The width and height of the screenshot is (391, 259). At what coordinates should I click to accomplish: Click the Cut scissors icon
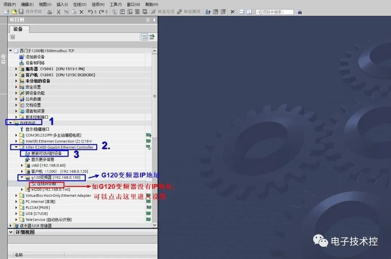(x=59, y=12)
